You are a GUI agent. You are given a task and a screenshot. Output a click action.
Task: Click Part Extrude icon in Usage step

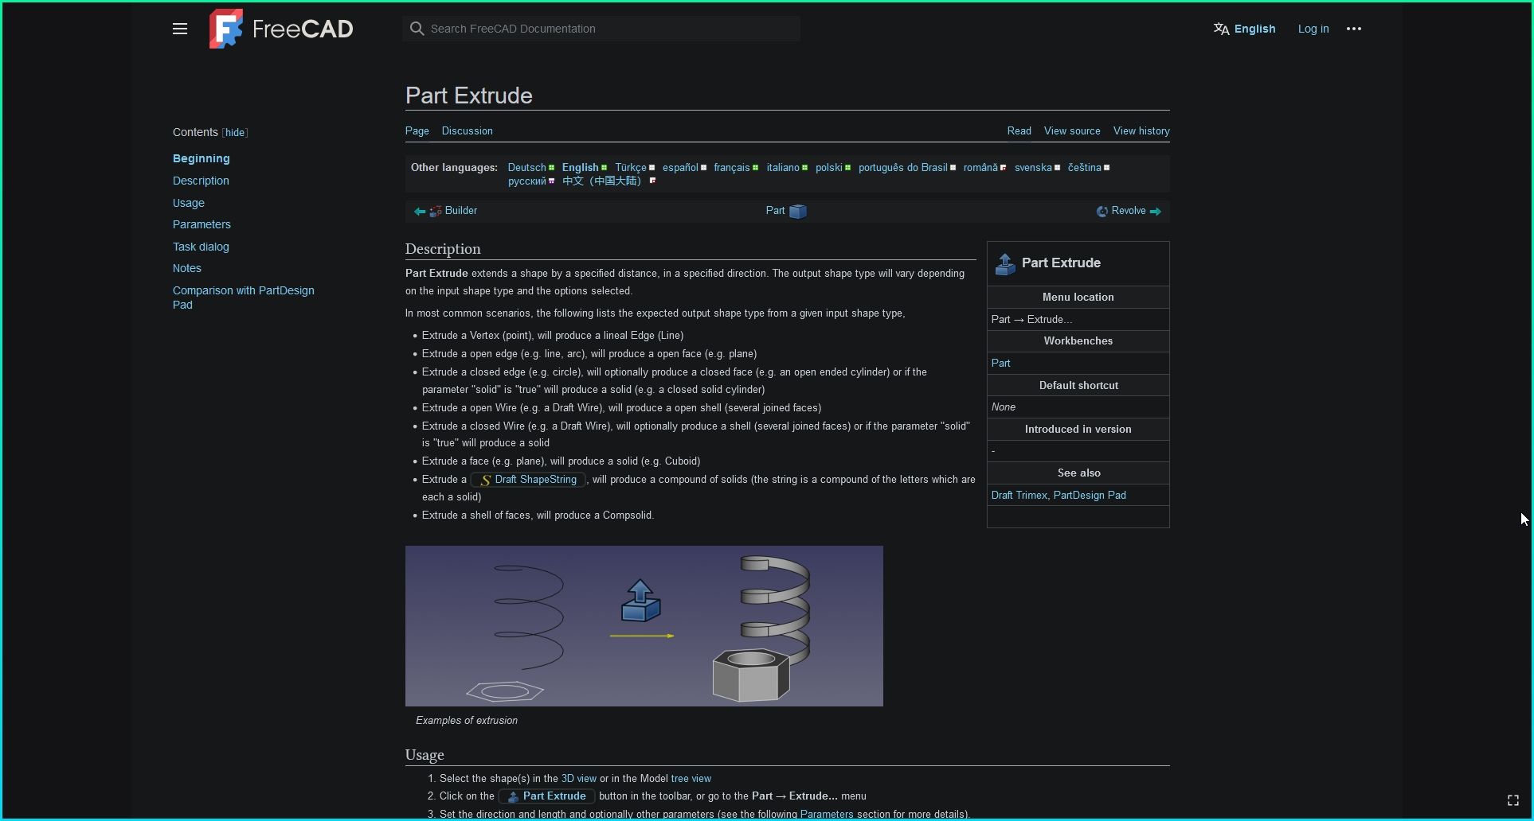click(x=514, y=797)
